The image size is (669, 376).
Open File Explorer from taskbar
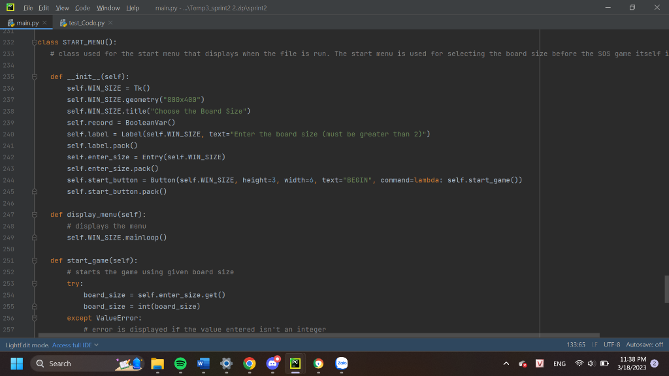pos(157,364)
